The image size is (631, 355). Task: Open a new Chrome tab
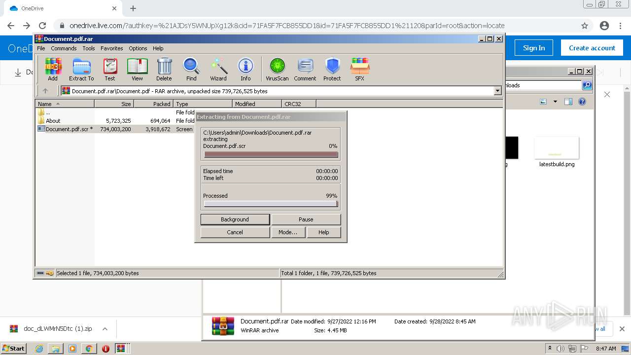coord(133,8)
